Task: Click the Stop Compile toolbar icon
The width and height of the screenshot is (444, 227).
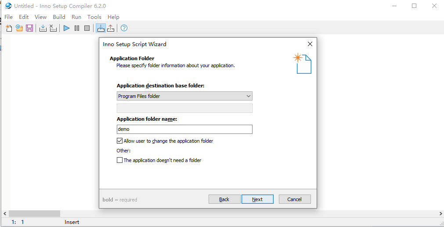Action: pyautogui.click(x=53, y=28)
